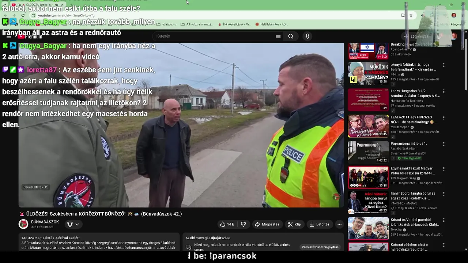Download the video via Letöltés
The image size is (468, 263).
(x=319, y=224)
